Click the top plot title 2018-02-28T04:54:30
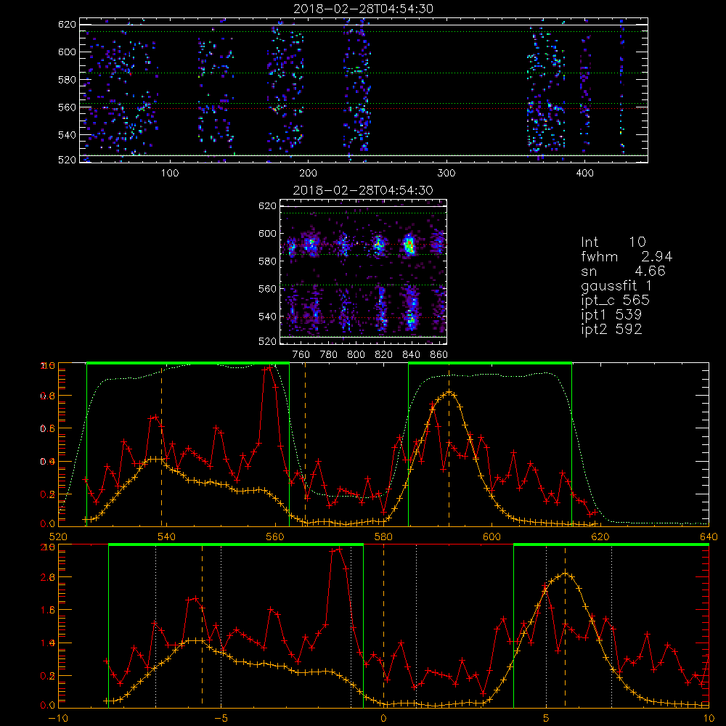 pos(364,9)
